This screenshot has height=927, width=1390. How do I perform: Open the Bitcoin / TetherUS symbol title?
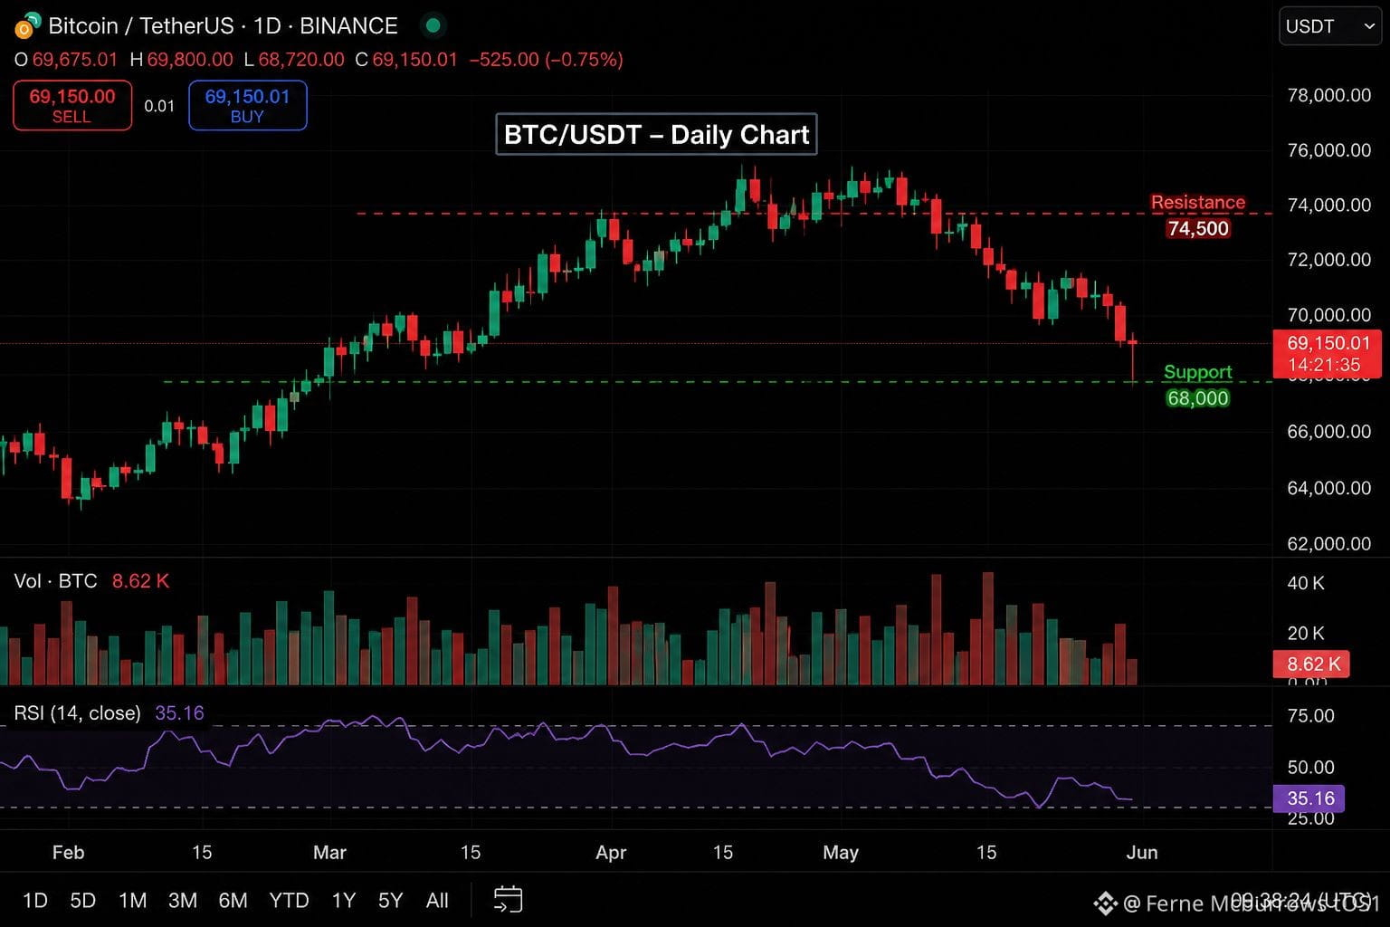(x=223, y=26)
